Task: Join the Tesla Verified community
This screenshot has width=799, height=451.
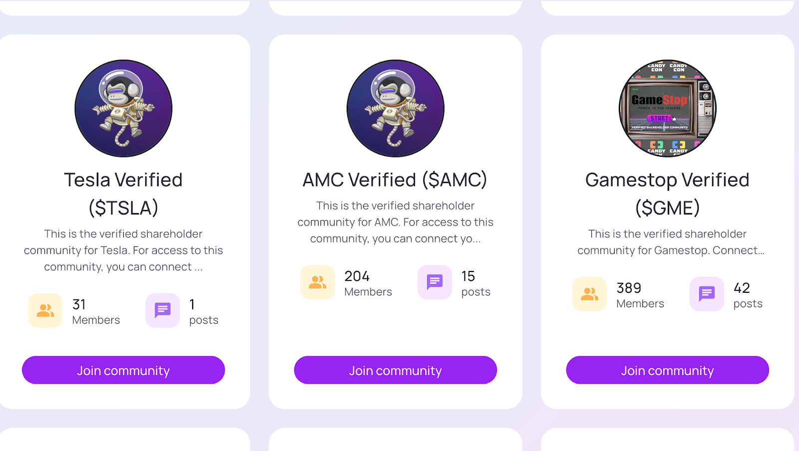Action: pyautogui.click(x=123, y=370)
